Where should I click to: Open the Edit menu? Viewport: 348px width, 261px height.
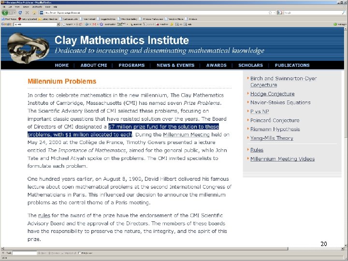(10, 7)
